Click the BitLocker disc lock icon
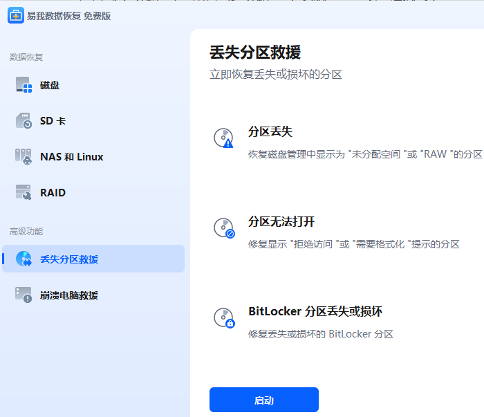This screenshot has width=484, height=417. 224,318
